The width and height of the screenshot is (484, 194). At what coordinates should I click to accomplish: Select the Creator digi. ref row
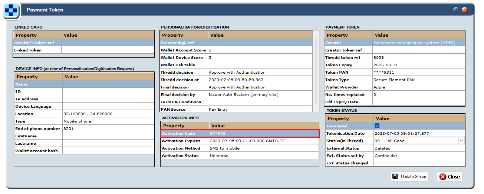(x=236, y=43)
